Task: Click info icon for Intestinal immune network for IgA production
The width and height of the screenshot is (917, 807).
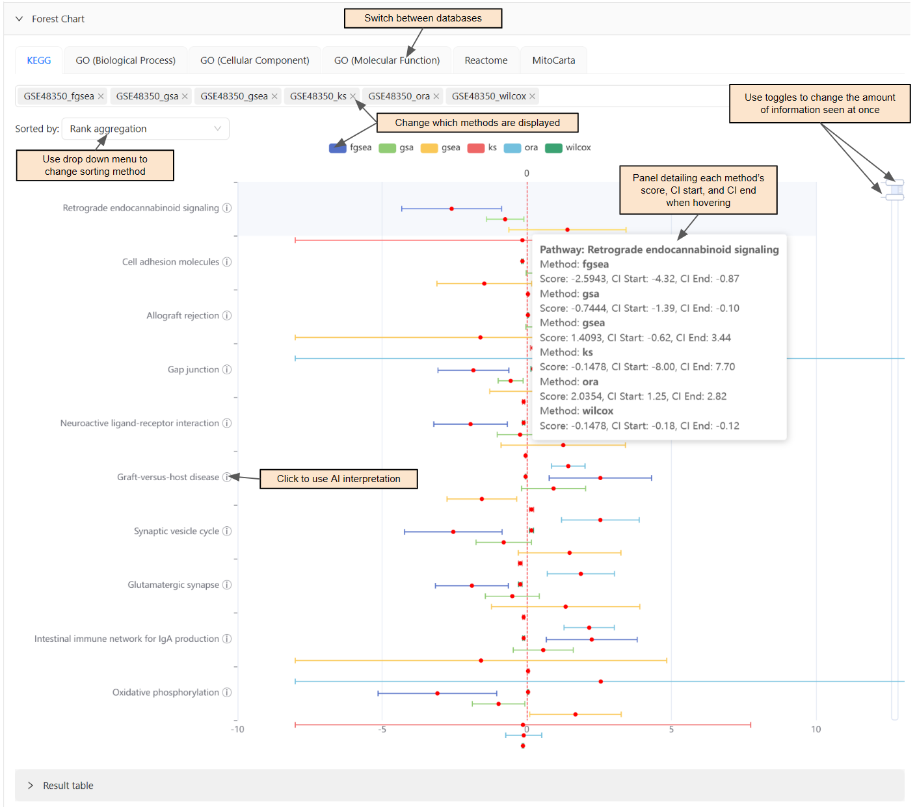Action: point(226,639)
